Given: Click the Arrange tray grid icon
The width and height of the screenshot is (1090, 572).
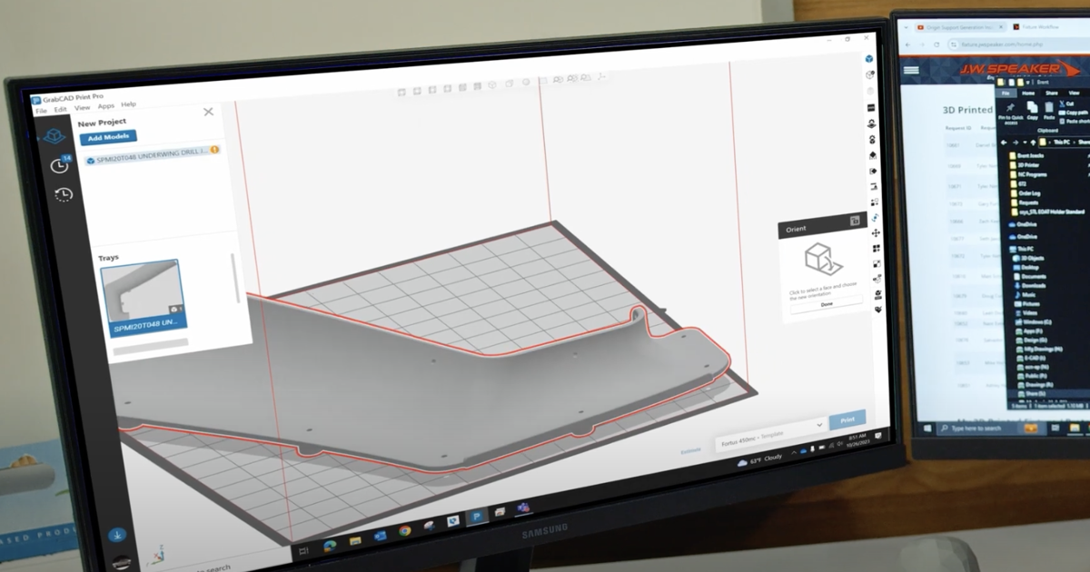Looking at the screenshot, I should click(x=877, y=248).
